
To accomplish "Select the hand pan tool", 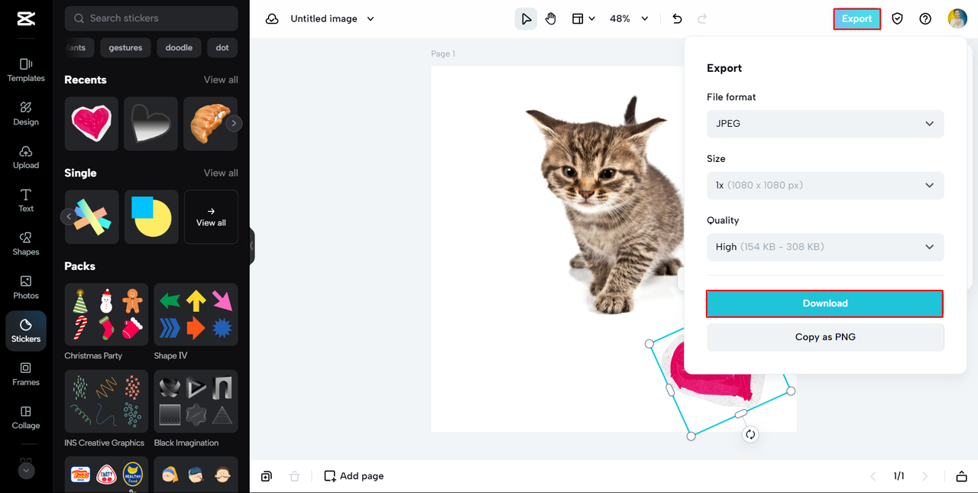I will coord(551,19).
